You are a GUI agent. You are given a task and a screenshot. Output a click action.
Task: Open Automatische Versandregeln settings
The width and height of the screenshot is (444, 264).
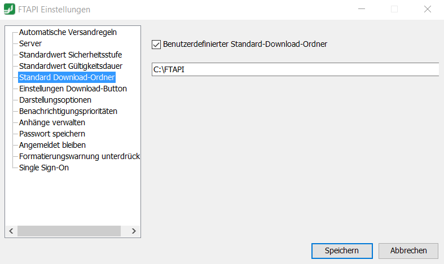(68, 32)
